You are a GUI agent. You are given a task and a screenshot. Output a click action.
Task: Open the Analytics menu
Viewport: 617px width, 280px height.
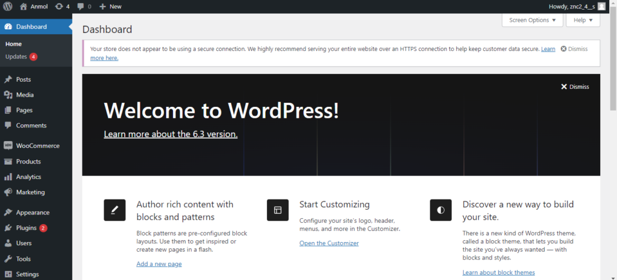pyautogui.click(x=36, y=177)
